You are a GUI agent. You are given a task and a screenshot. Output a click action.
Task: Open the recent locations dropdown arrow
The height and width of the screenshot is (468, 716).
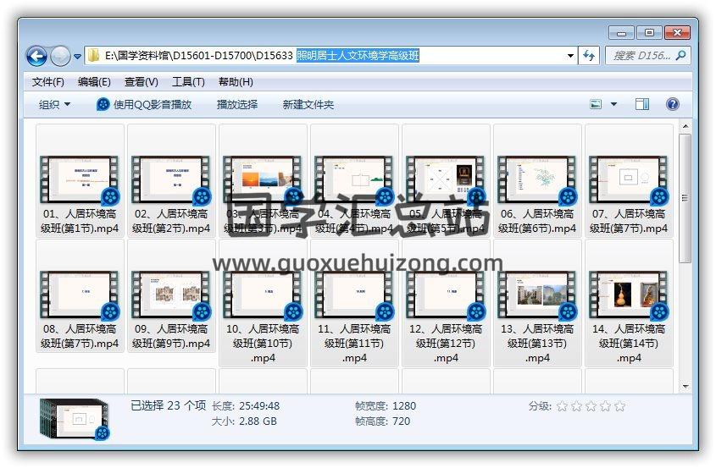tap(77, 57)
